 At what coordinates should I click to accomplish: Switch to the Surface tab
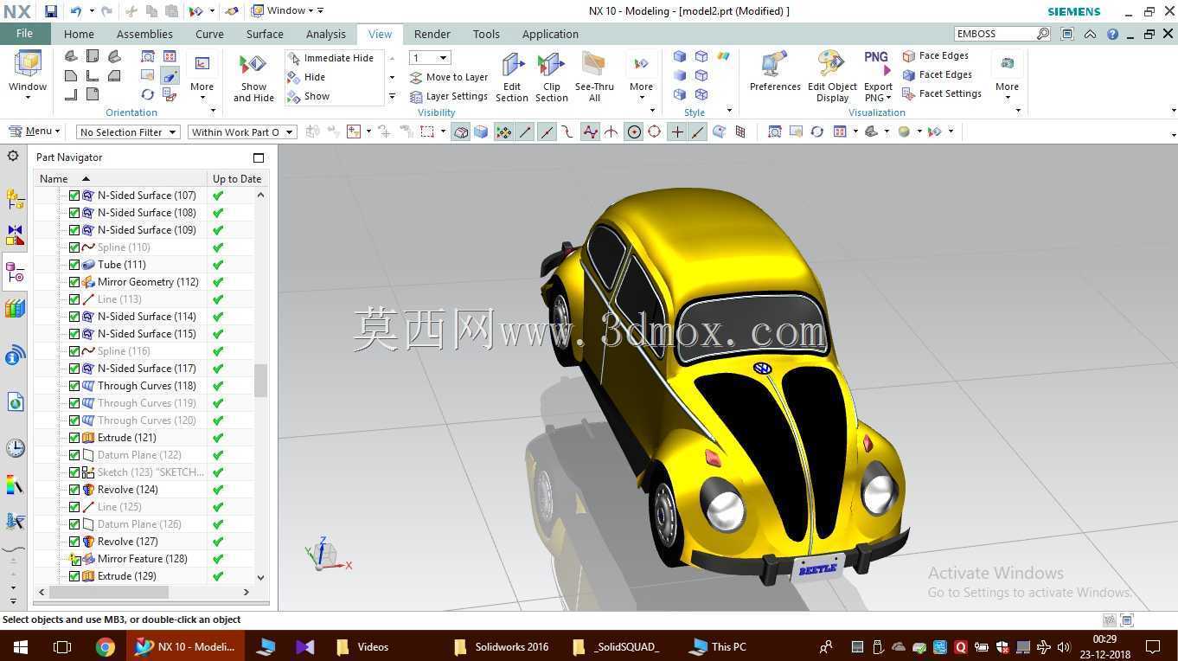point(265,34)
